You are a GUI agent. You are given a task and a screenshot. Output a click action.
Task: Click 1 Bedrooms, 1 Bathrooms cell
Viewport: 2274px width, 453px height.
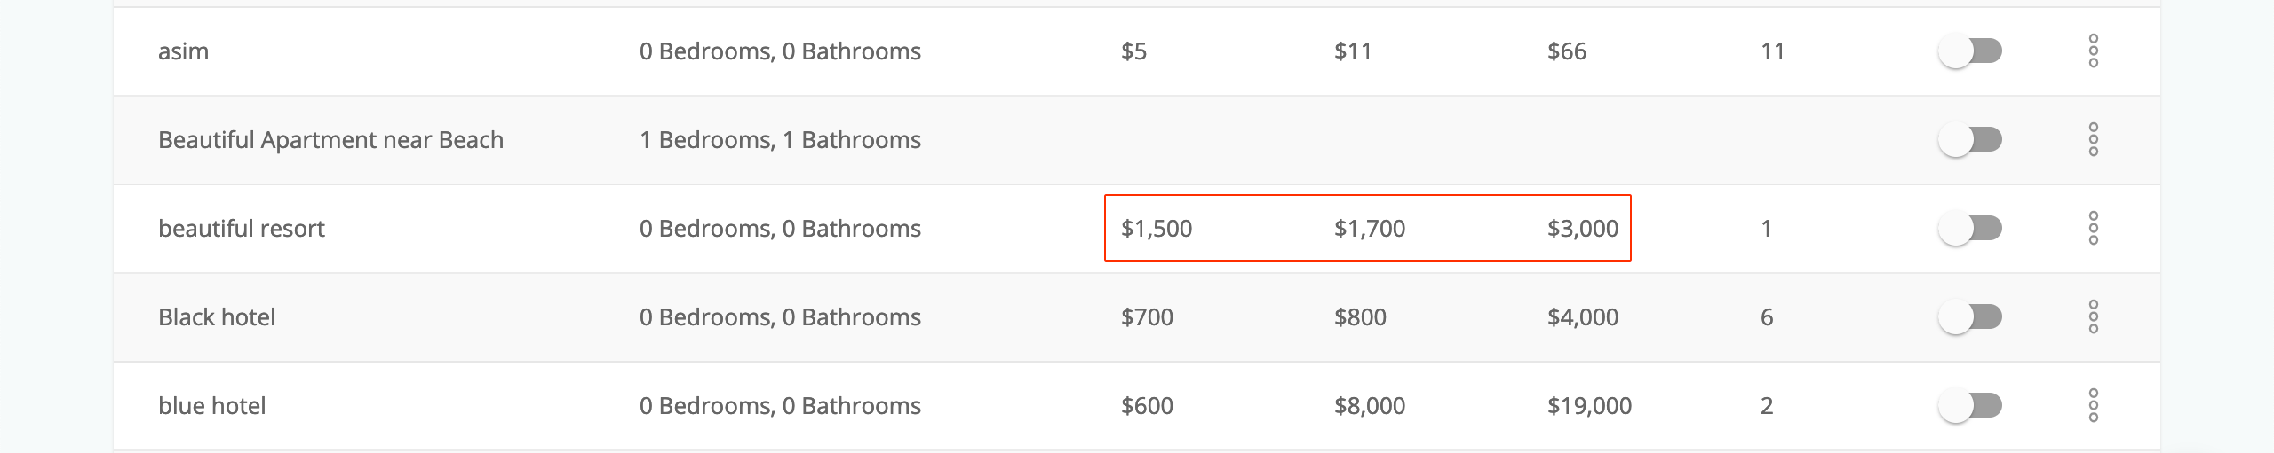pyautogui.click(x=780, y=140)
